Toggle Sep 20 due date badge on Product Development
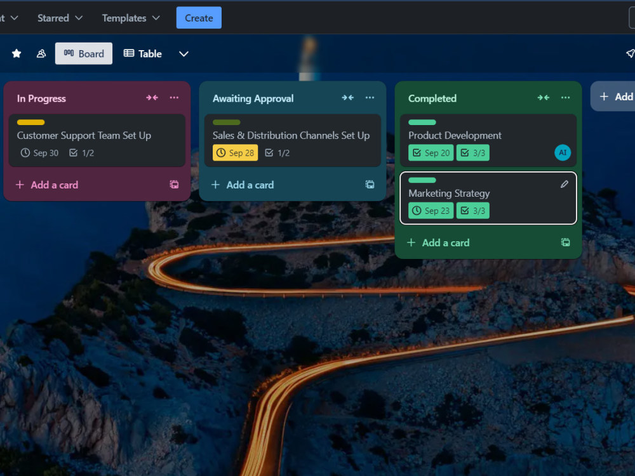This screenshot has height=476, width=635. (431, 153)
